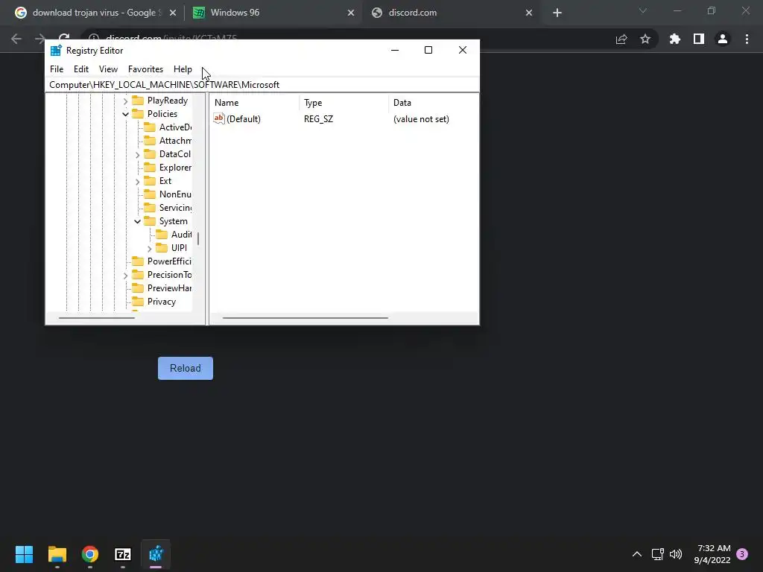Expand the DataCol key chevron
Screen dimensions: 763x572
tap(137, 155)
